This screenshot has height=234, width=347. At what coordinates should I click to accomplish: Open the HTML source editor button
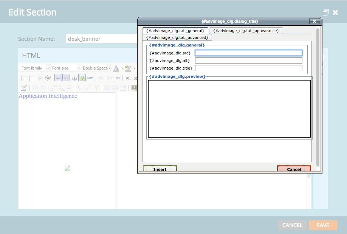pyautogui.click(x=117, y=78)
